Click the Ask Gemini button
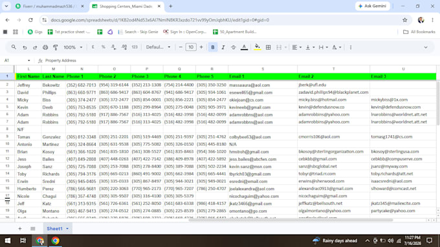Image resolution: width=440 pixels, height=247 pixels. [372, 6]
